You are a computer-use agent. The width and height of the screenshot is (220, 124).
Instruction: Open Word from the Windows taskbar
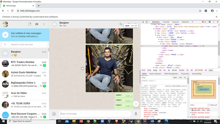[x=152, y=121]
